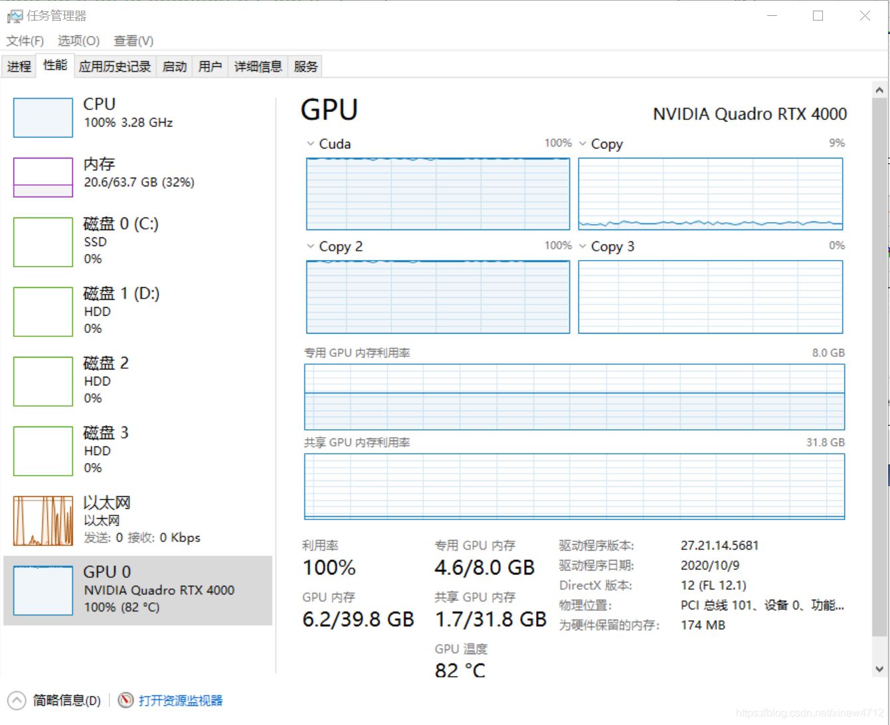The width and height of the screenshot is (890, 725).
Task: Close the Task Manager window
Action: 865,15
